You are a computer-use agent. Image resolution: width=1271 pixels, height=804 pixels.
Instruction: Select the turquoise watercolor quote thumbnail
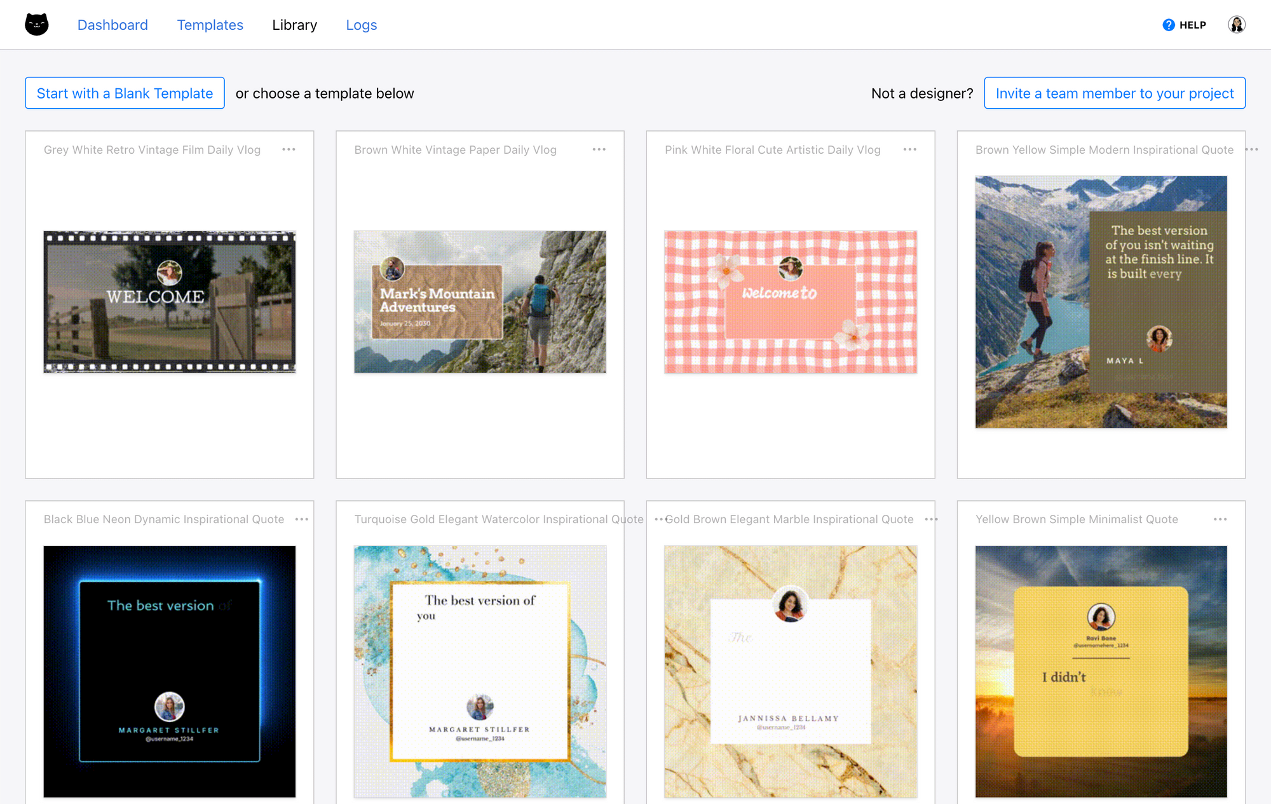(x=480, y=671)
